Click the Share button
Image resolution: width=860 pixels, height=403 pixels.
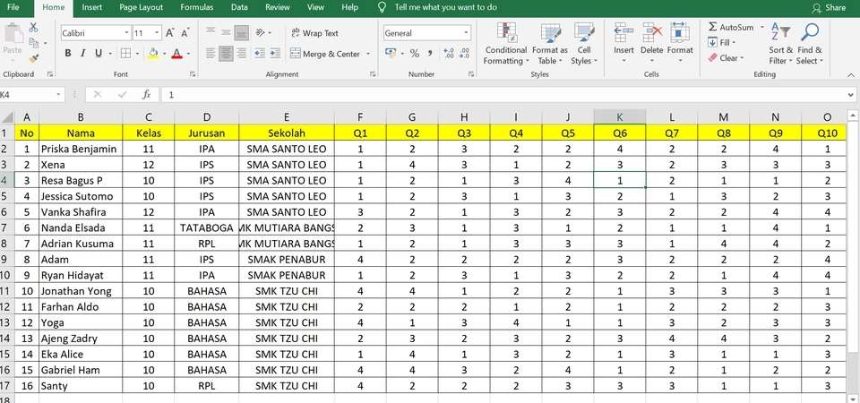828,8
